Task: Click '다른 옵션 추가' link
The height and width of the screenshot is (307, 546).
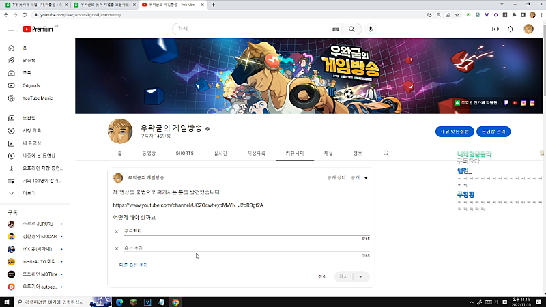Action: pyautogui.click(x=133, y=264)
